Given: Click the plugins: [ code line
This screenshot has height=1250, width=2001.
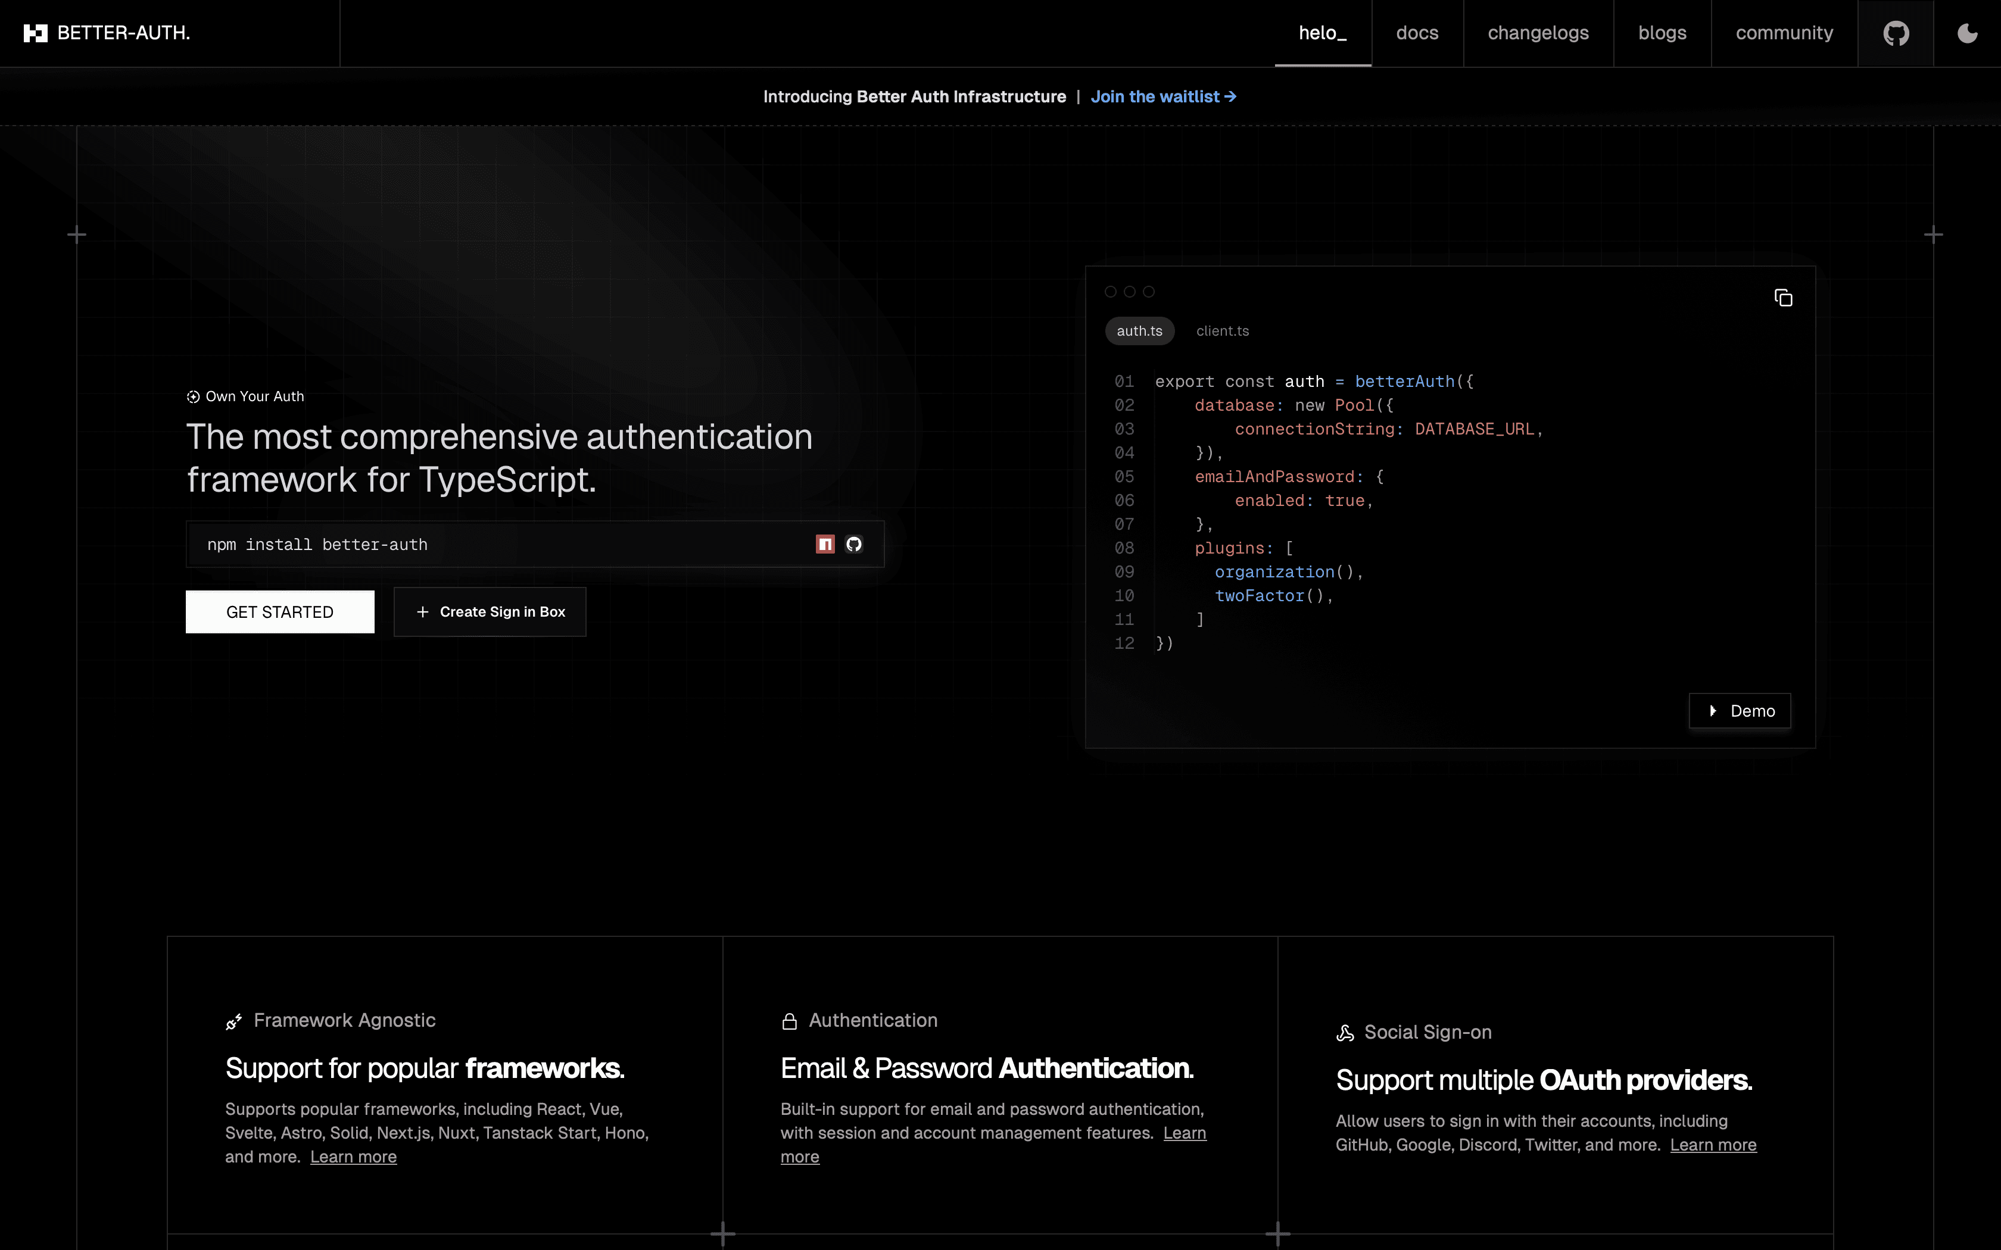Looking at the screenshot, I should (x=1243, y=548).
